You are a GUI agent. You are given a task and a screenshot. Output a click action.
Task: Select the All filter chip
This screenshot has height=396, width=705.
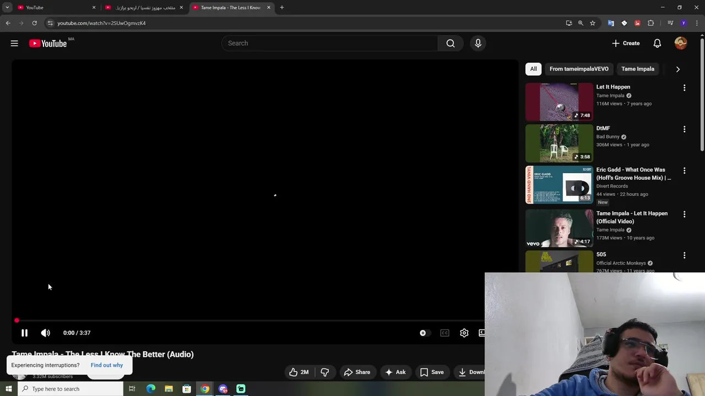pos(533,69)
